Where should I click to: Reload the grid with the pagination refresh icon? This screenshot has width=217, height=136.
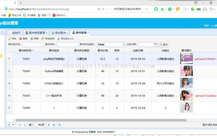coord(60,125)
